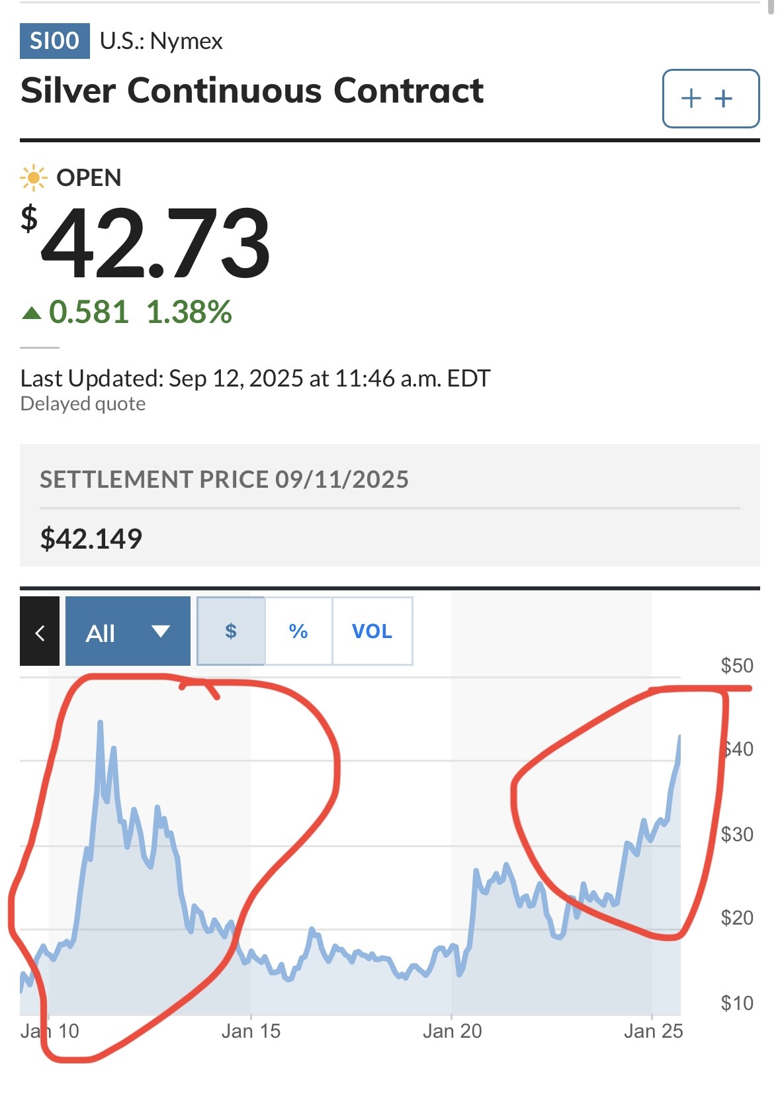Click the chart's highest peak near Jan 10
The height and width of the screenshot is (1096, 780).
pos(101,722)
